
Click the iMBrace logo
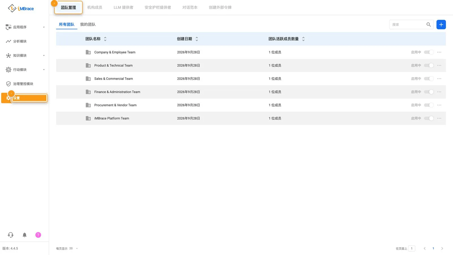pos(21,8)
